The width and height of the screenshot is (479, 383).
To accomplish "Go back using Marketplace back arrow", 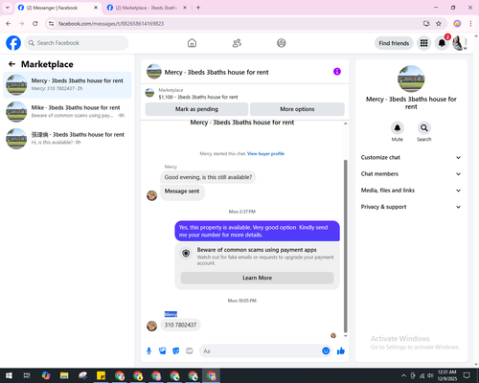I will coord(11,64).
